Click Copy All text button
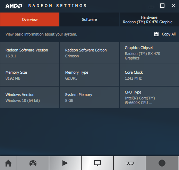179x170 pixels. (x=169, y=34)
